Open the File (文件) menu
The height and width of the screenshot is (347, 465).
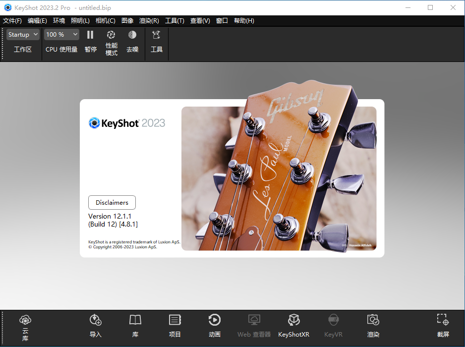click(x=12, y=21)
